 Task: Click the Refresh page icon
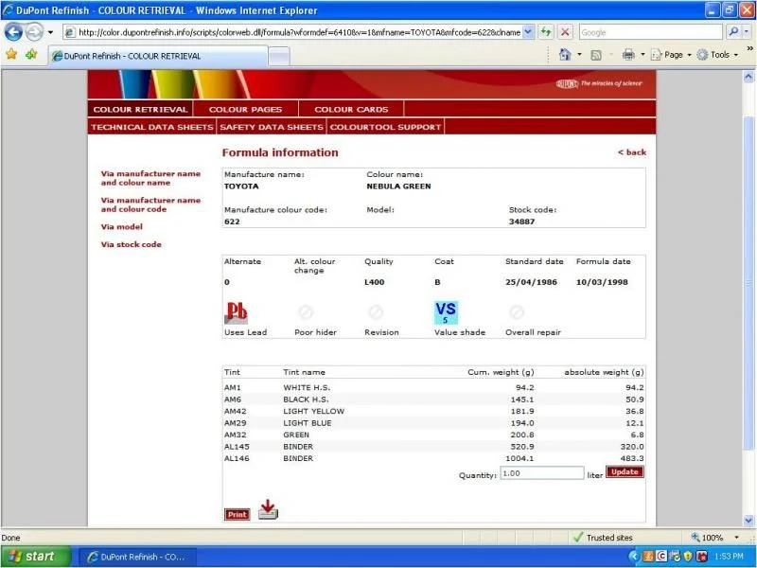547,31
